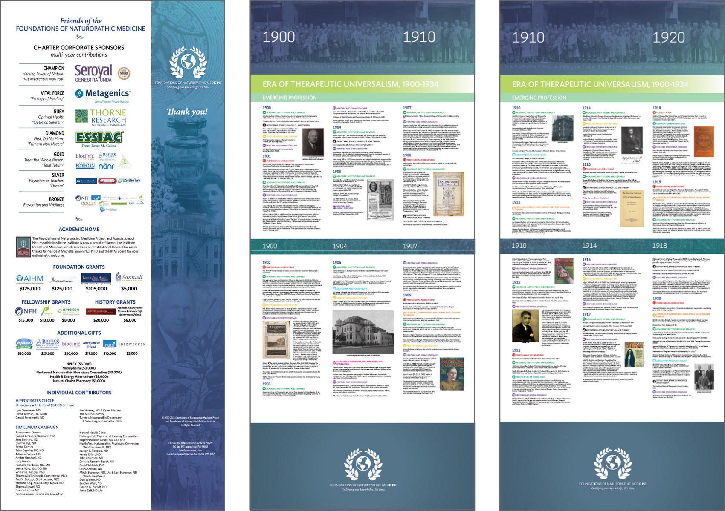
Task: Select the "FOUNDATION GRANTS" heading
Action: point(79,267)
